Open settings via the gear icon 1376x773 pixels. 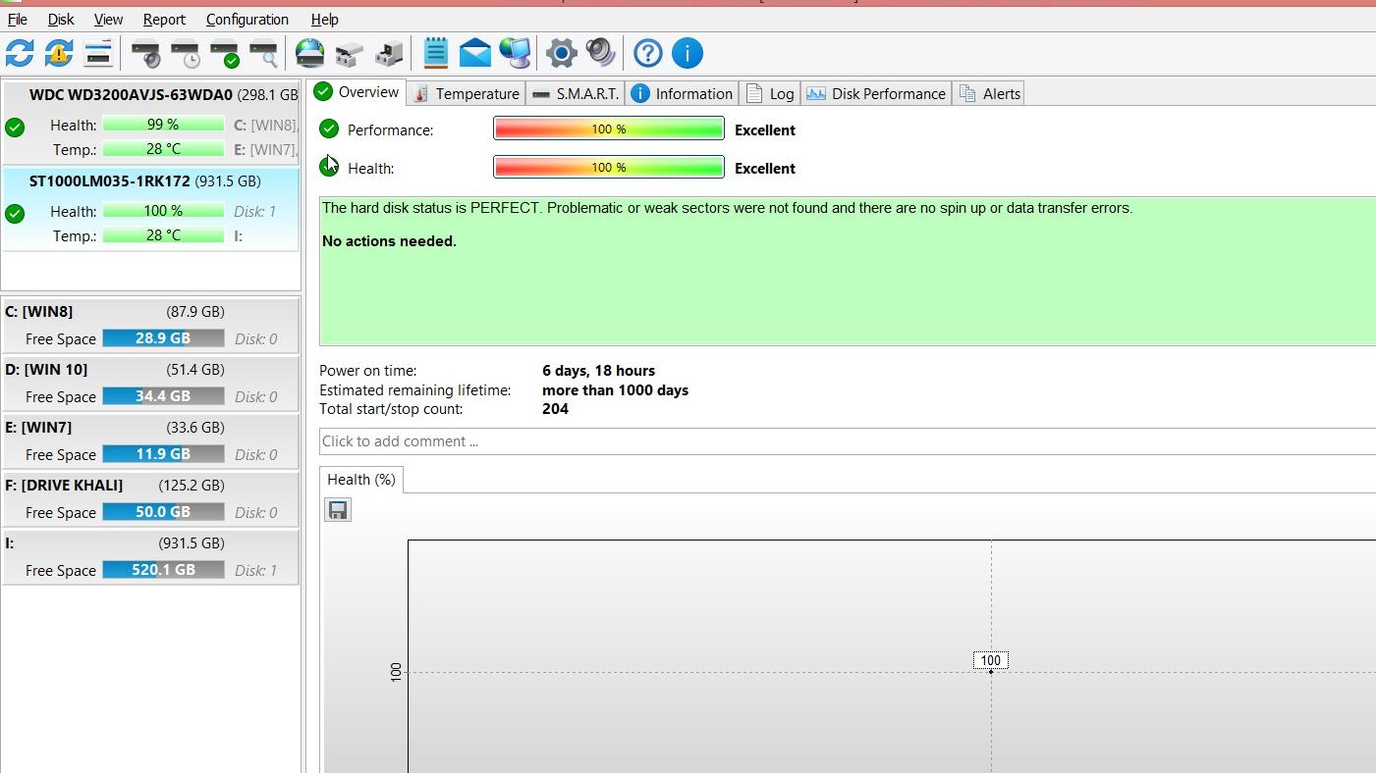pyautogui.click(x=561, y=53)
